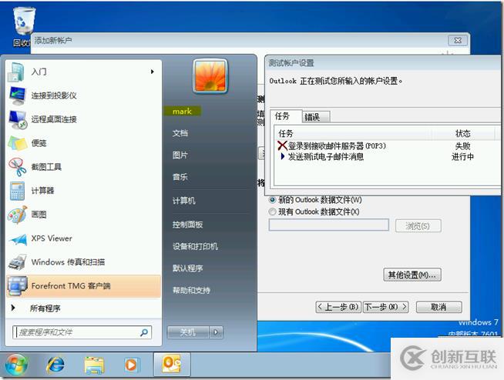Click 下一步(N) next button
The height and width of the screenshot is (380, 504).
(x=386, y=307)
